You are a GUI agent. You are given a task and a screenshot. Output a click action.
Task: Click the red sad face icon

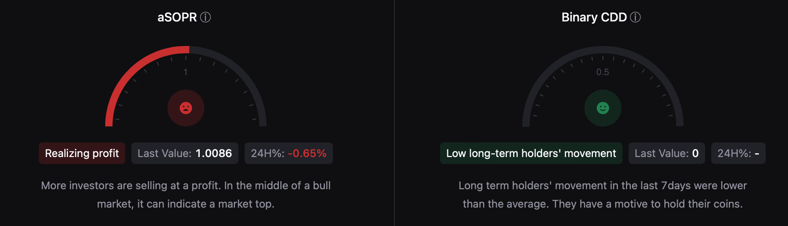pos(186,108)
